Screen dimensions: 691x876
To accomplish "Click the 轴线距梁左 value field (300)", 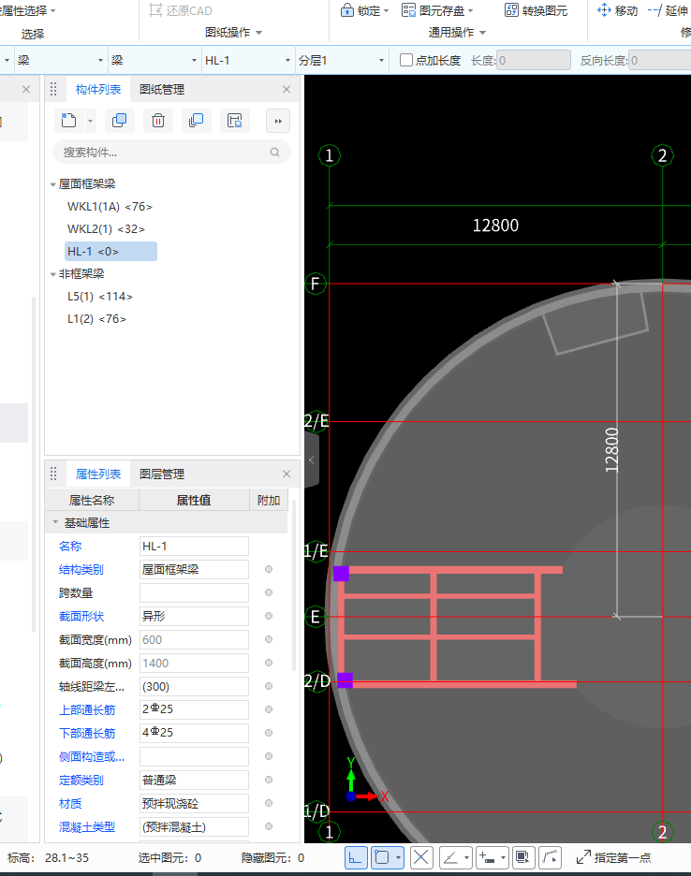I will (194, 687).
